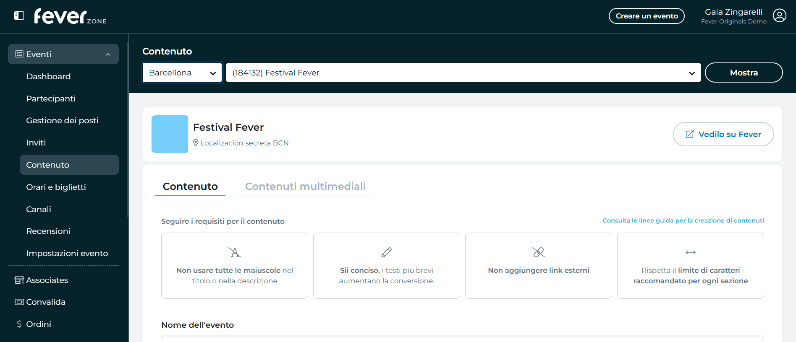Click Gaia Zingarelli account name
The image size is (796, 342).
click(733, 12)
